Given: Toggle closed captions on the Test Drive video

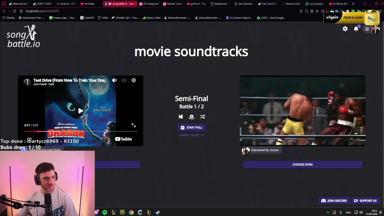Looking at the screenshot, I should coord(124,80).
